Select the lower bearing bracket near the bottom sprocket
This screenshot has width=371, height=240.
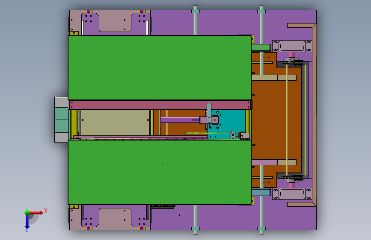(x=292, y=194)
